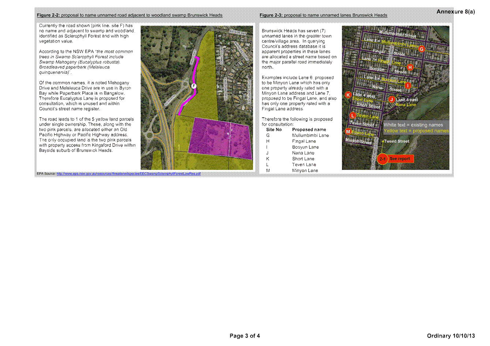Click the 'Proposed name' table header

pyautogui.click(x=309, y=130)
